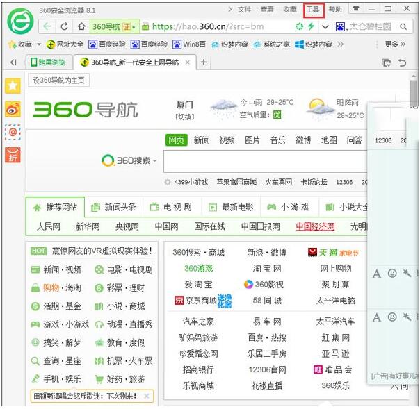Viewport: 420px width, 409px height.
Task: Open the skin shirt icon in title bar
Action: (x=356, y=8)
